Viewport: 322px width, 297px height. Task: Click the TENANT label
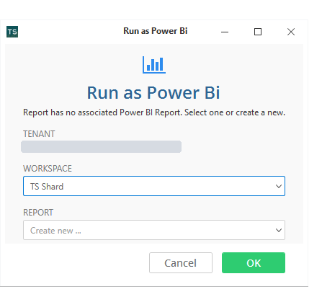click(x=39, y=134)
